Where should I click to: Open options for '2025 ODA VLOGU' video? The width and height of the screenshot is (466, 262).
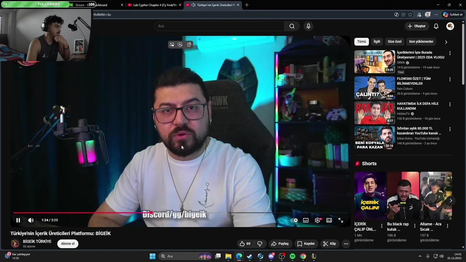[450, 53]
